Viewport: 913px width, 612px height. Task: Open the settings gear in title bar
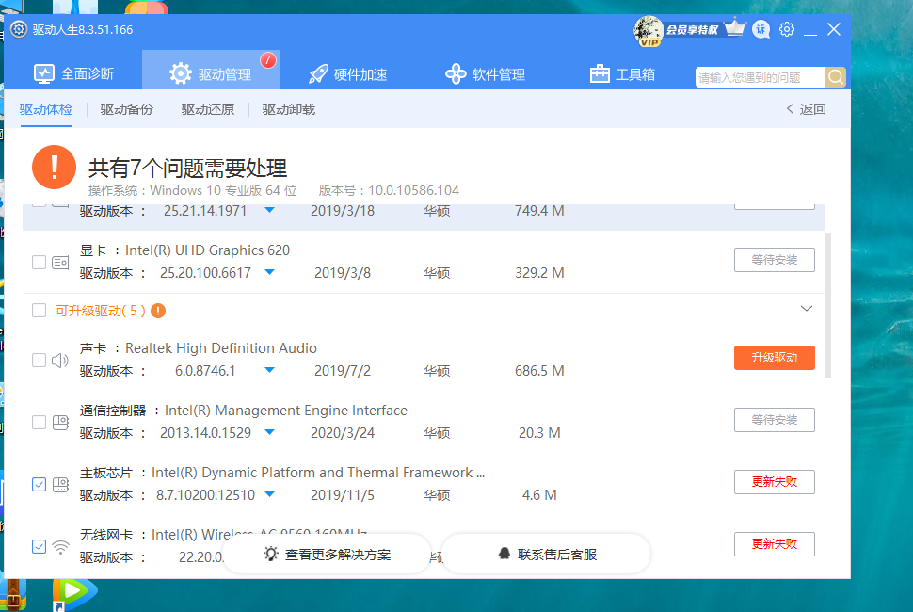click(787, 29)
